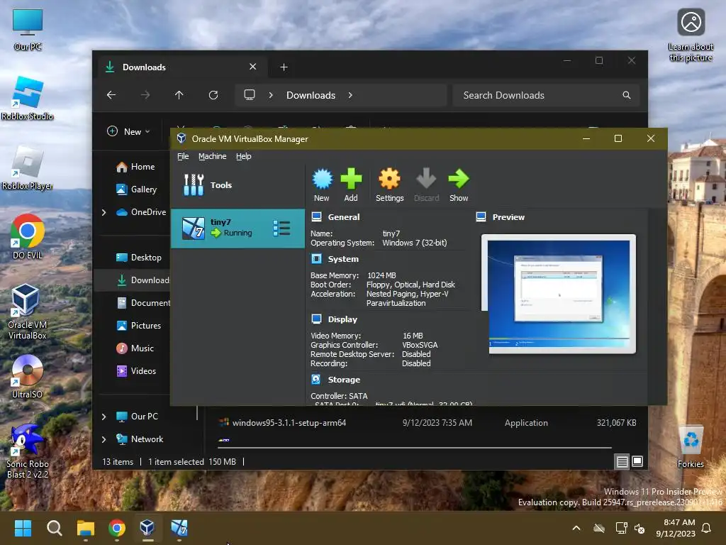Open Sonic Robo Blast 2 desktop shortcut
This screenshot has height=545, width=726.
click(x=28, y=451)
